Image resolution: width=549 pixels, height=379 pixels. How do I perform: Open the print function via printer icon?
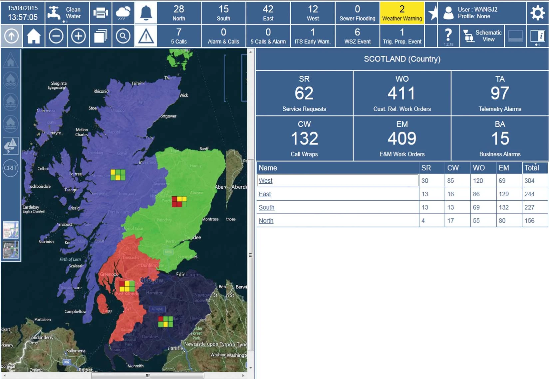(x=101, y=13)
